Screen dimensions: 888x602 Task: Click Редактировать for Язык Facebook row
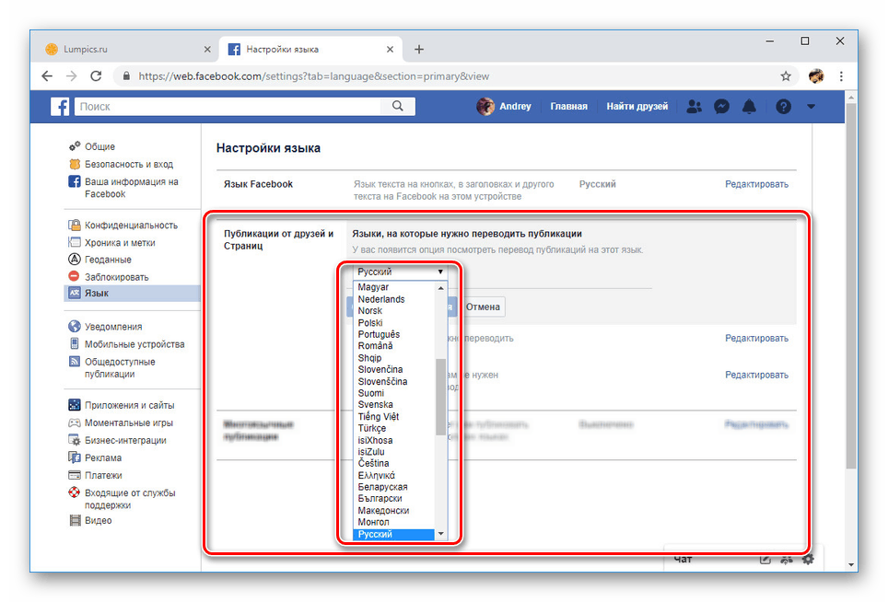[756, 184]
